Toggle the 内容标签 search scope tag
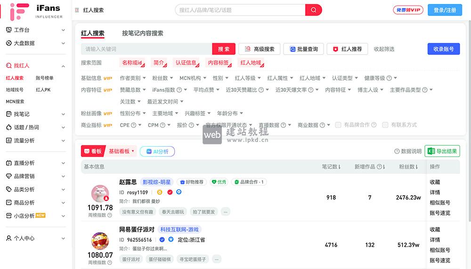Screen dimensions: 471x269 click(x=219, y=63)
